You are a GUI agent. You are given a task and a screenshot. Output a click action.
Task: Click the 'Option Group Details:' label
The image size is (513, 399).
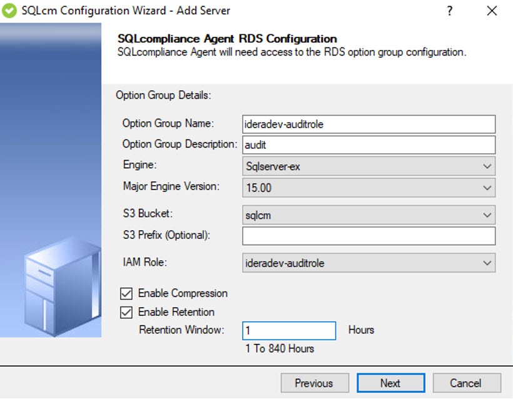[x=163, y=95]
